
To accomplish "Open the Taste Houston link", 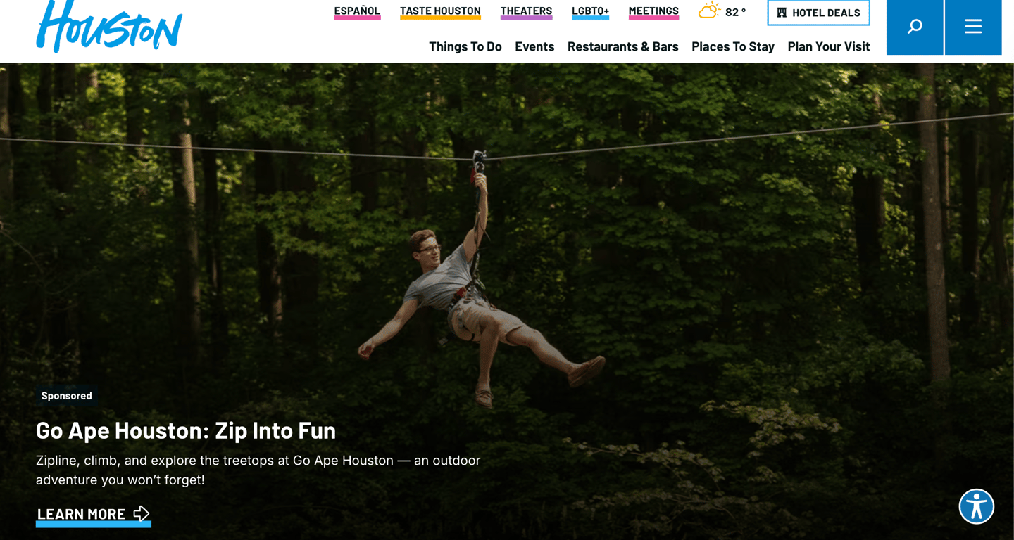I will [440, 11].
